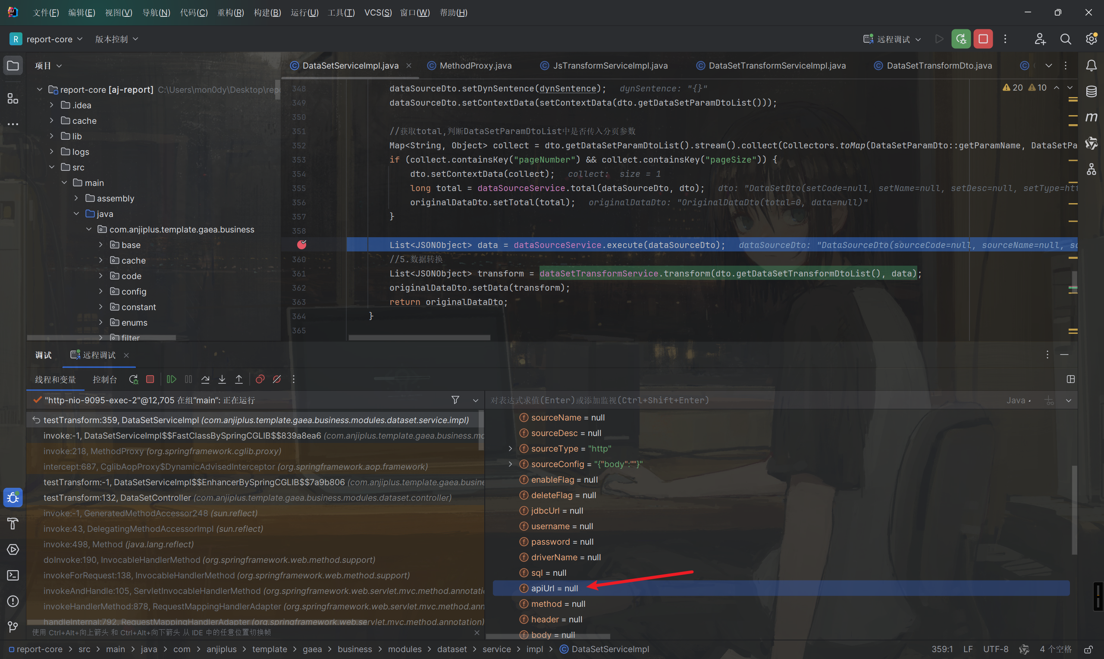
Task: Open Code With Me user icon
Action: tap(1040, 39)
